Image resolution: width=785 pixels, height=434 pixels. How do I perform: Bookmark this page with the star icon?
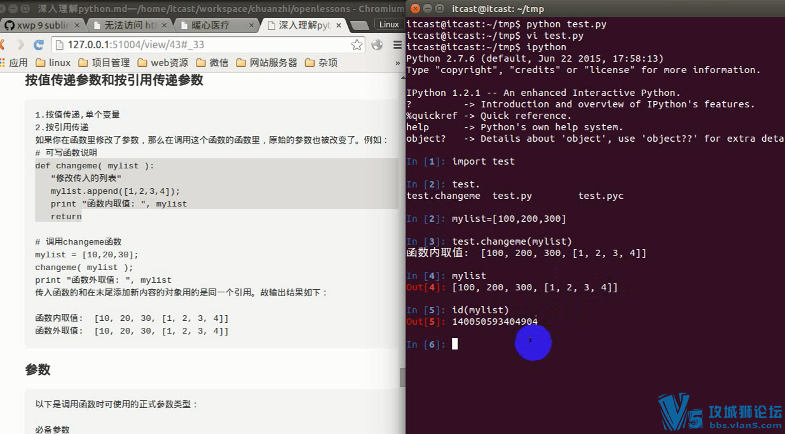[x=357, y=45]
